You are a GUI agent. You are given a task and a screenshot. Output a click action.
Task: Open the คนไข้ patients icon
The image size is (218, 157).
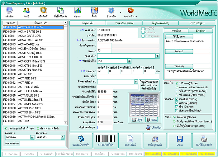click(26, 11)
